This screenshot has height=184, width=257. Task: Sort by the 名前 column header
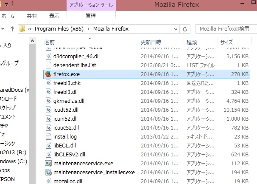pyautogui.click(x=50, y=42)
